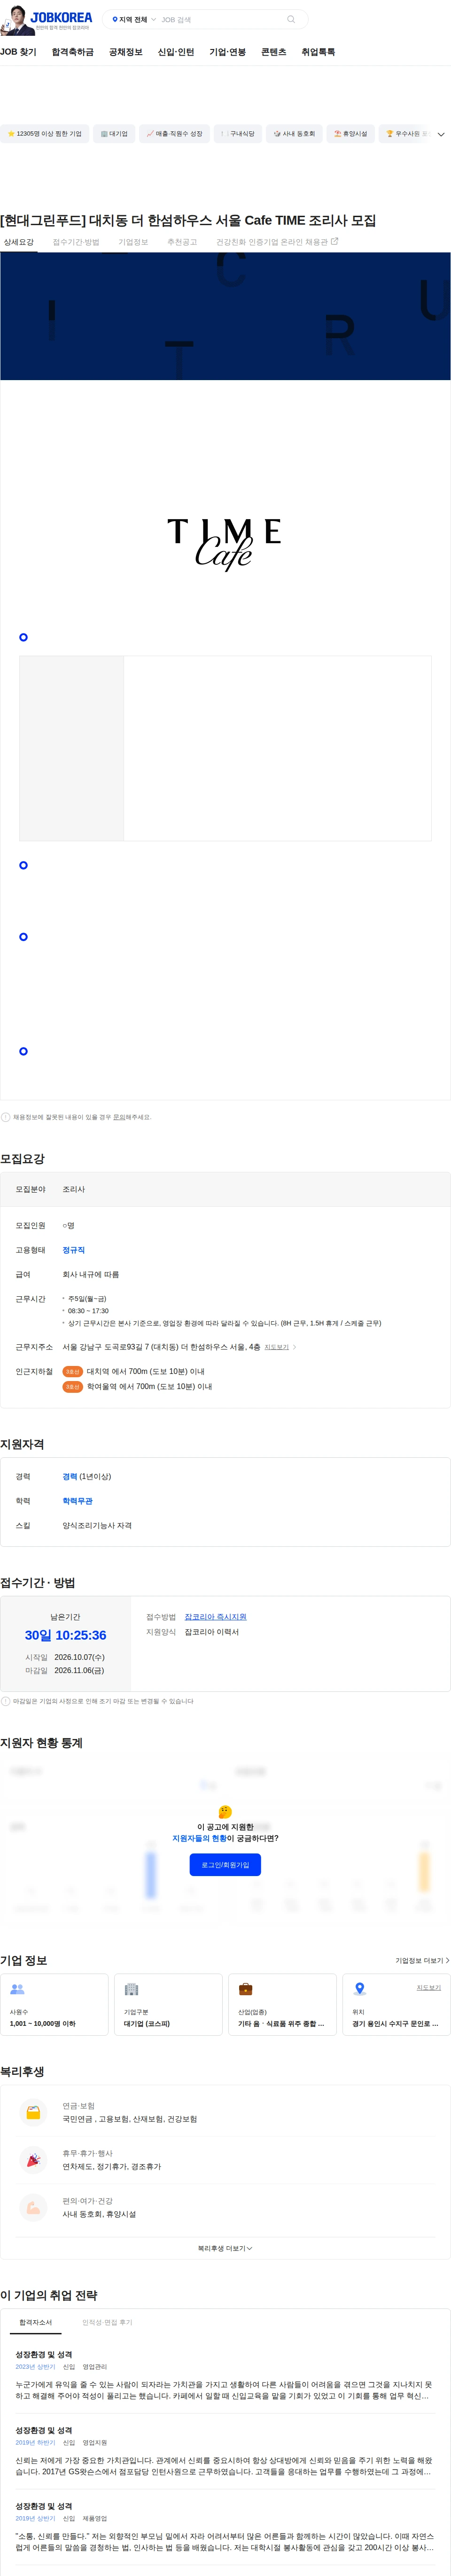Click the 연금·보험 wallet icon
Image resolution: width=451 pixels, height=2576 pixels.
point(33,2112)
